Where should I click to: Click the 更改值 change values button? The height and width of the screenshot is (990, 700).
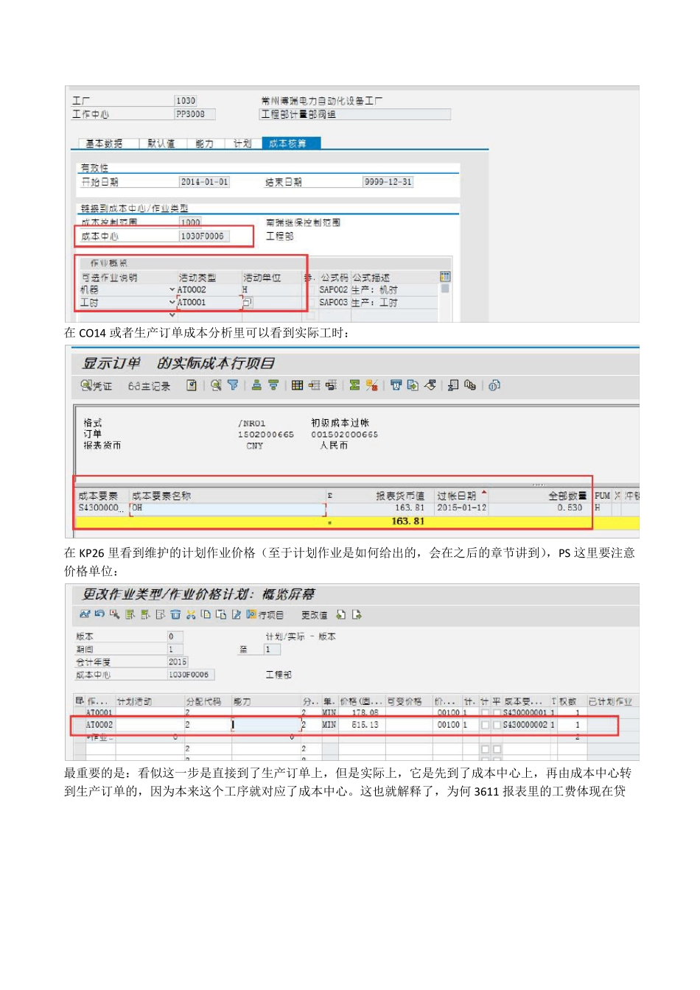click(315, 614)
